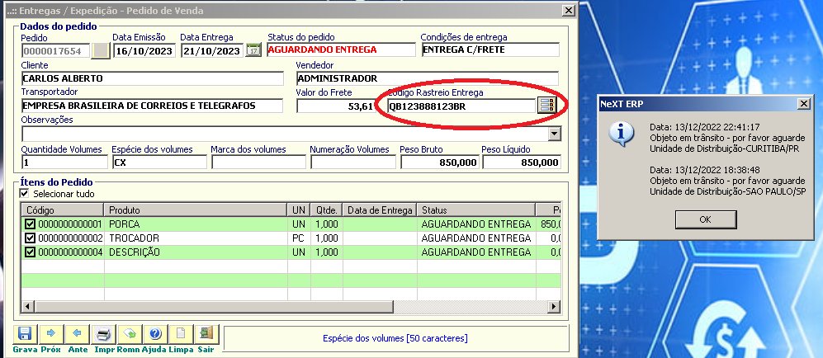Select the PORCA product cell
The height and width of the screenshot is (358, 823).
tap(196, 224)
